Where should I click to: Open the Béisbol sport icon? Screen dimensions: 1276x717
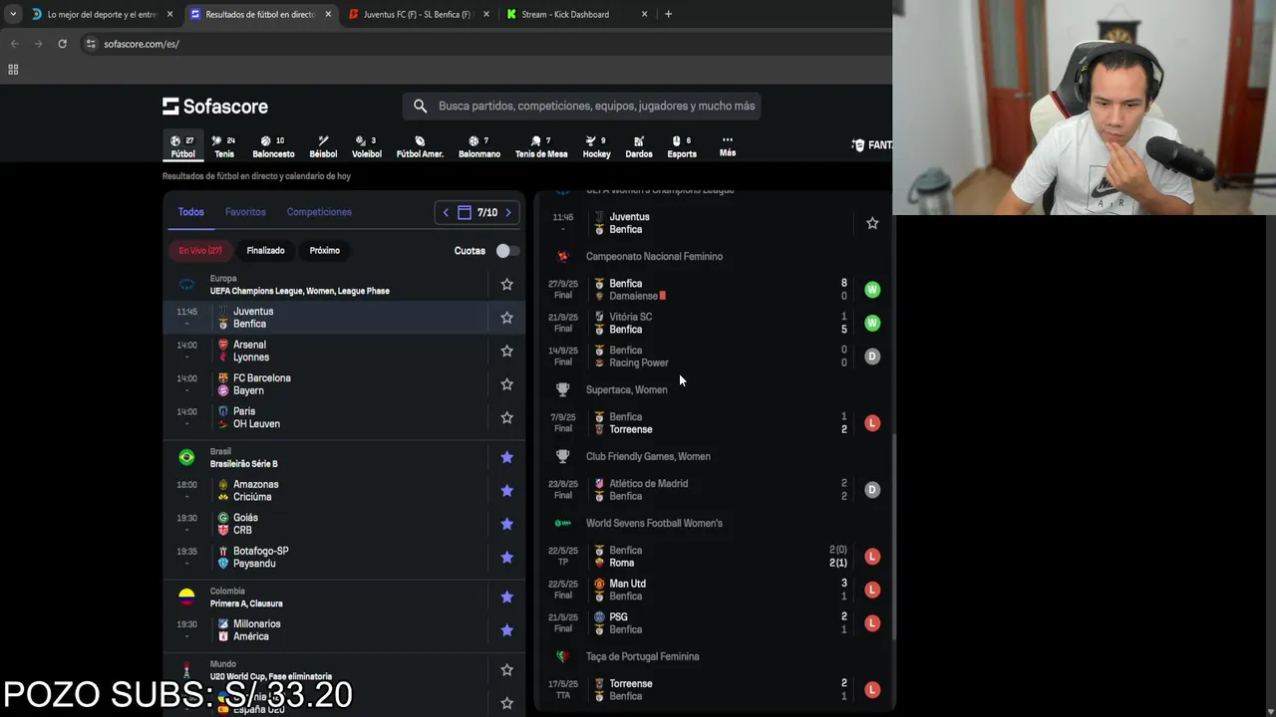click(323, 146)
